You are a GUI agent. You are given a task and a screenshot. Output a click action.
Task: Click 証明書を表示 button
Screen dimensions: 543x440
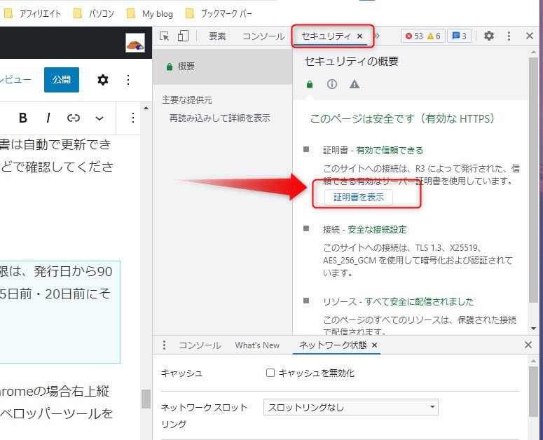[x=359, y=198]
